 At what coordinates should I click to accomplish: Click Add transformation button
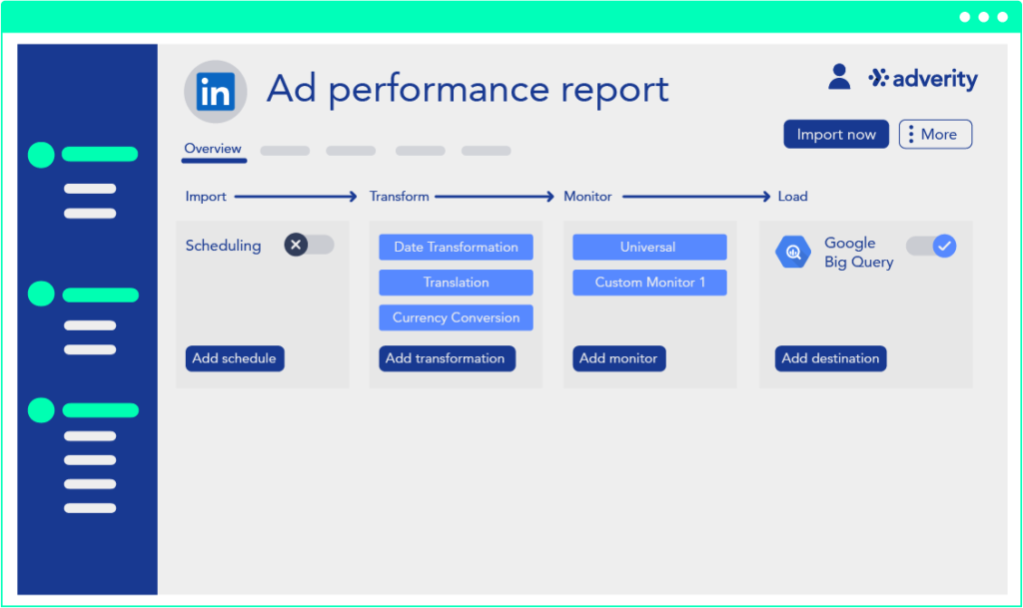point(447,358)
